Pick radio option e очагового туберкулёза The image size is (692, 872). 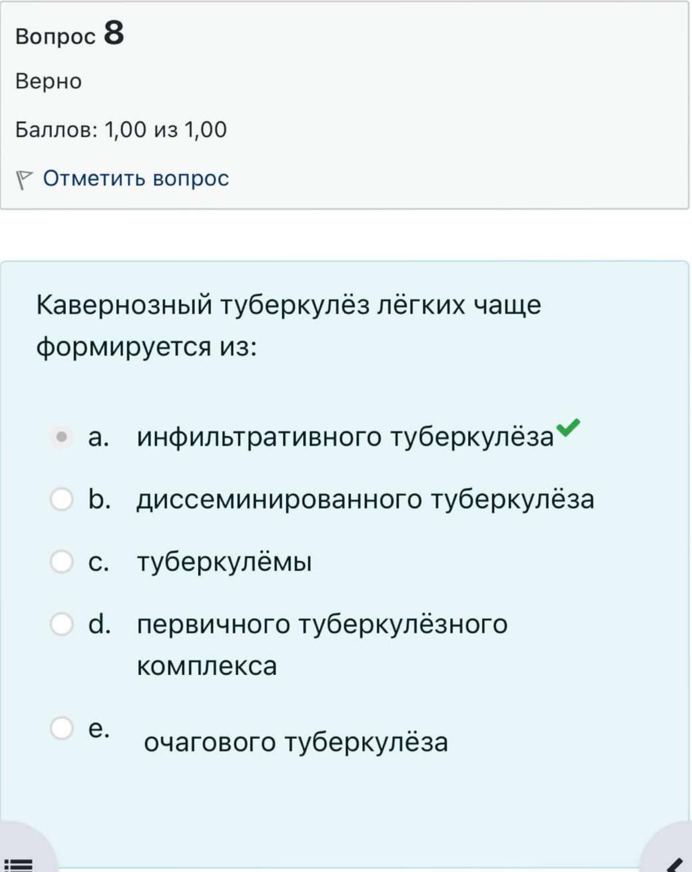[x=61, y=728]
